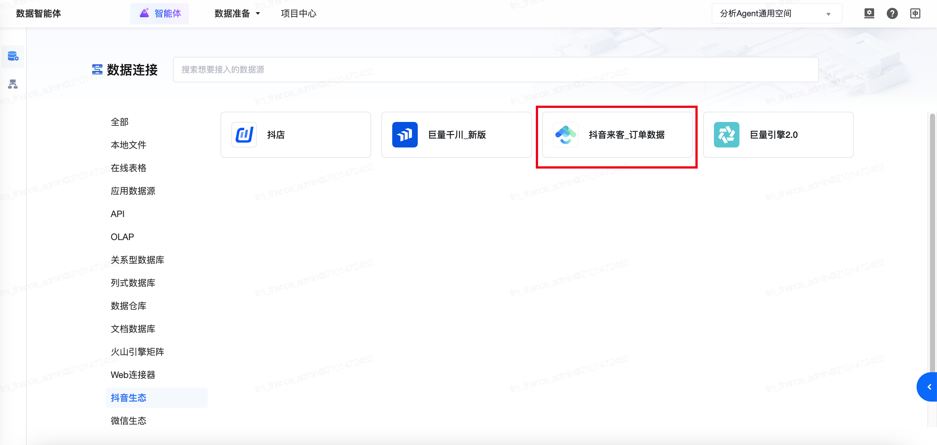Click the 数据连接 title icon
Viewport: 937px width, 445px height.
tap(97, 70)
